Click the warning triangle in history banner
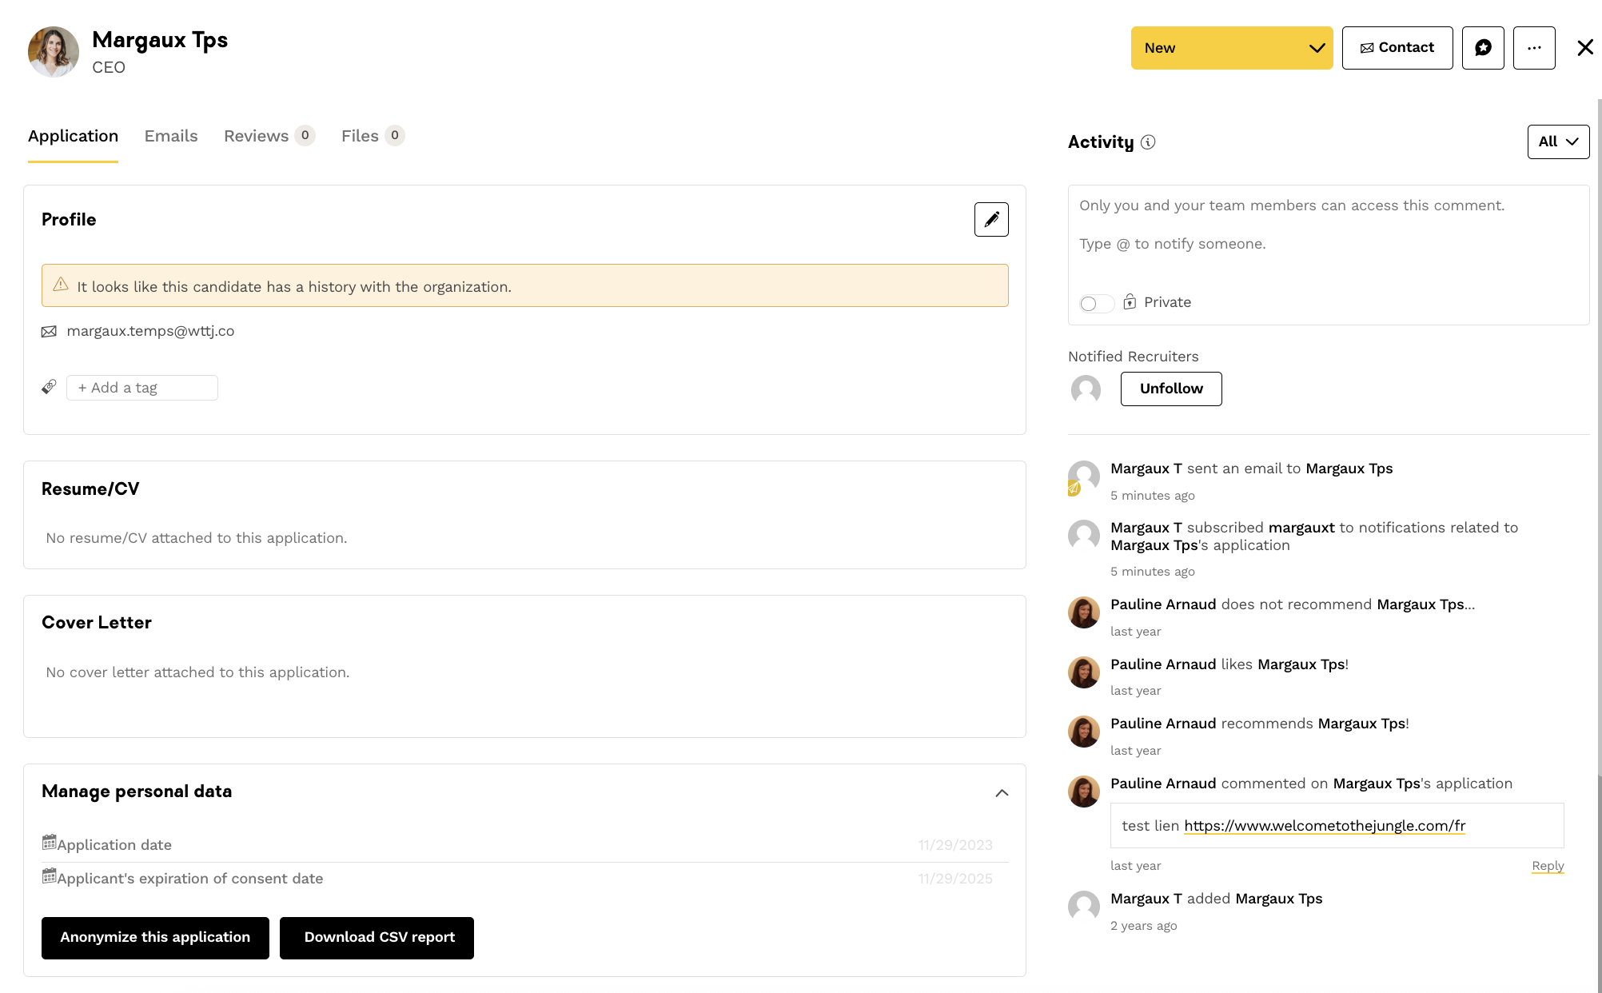Image resolution: width=1602 pixels, height=993 pixels. tap(61, 285)
